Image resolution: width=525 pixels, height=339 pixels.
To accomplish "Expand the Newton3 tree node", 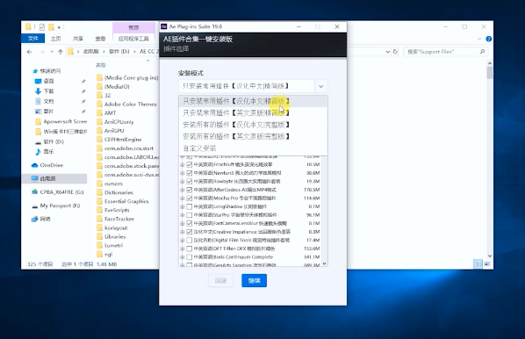I will click(x=182, y=173).
